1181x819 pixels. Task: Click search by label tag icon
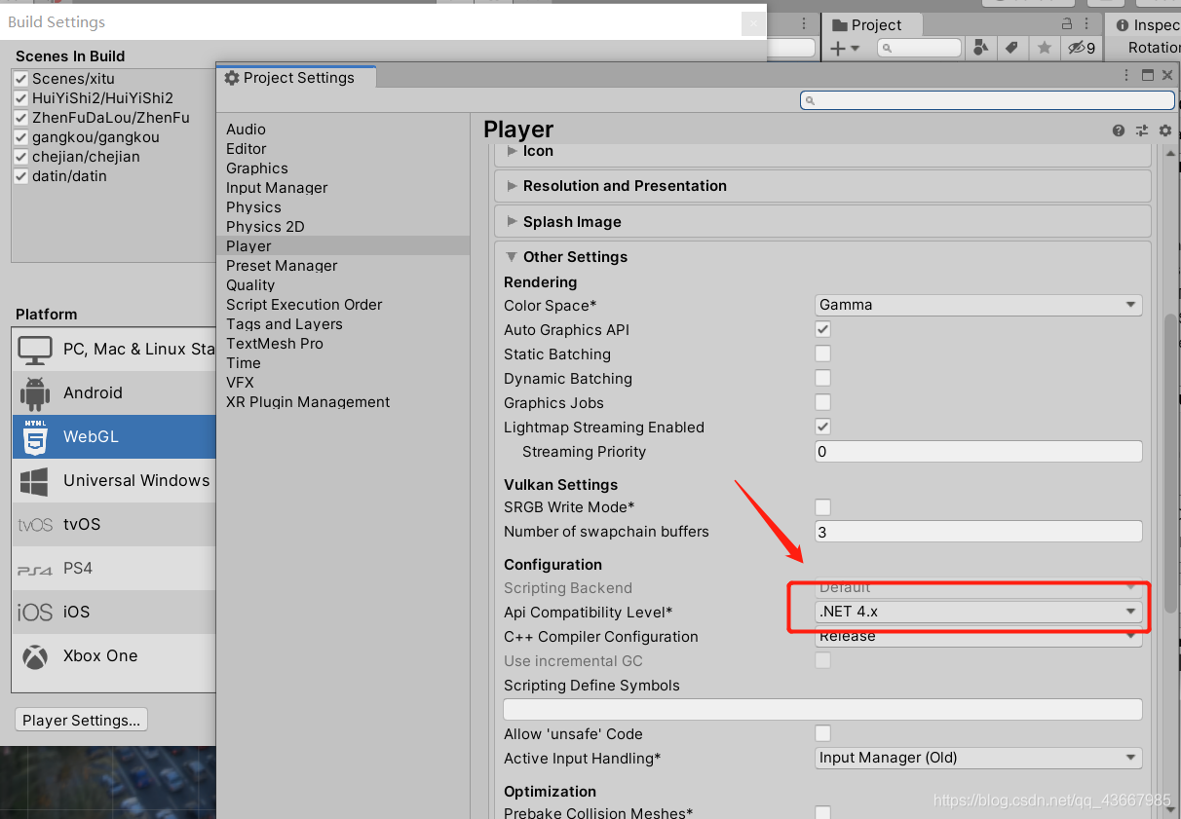pos(1011,48)
